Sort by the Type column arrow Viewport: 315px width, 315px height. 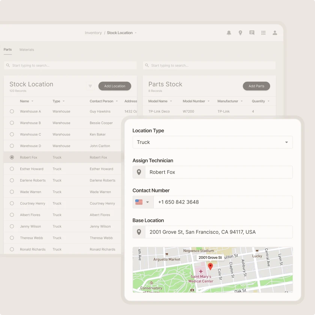pyautogui.click(x=63, y=101)
